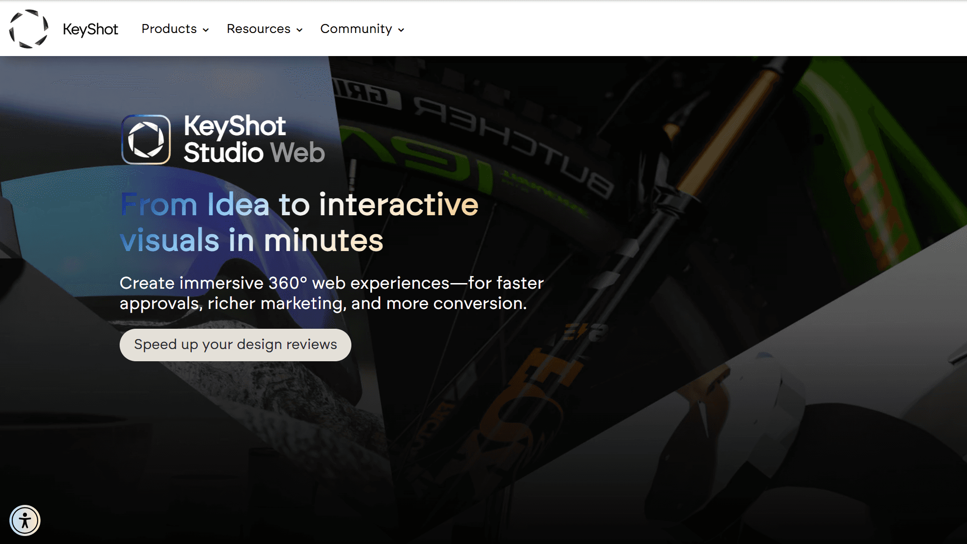Expand the chevron beside Resources
The width and height of the screenshot is (967, 544).
coord(300,30)
